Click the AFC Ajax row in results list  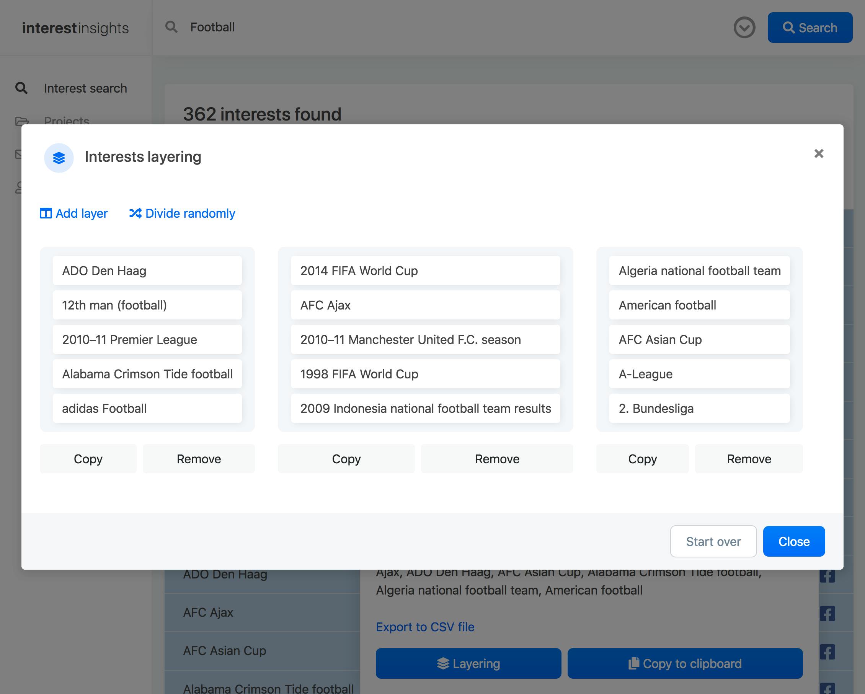[262, 612]
